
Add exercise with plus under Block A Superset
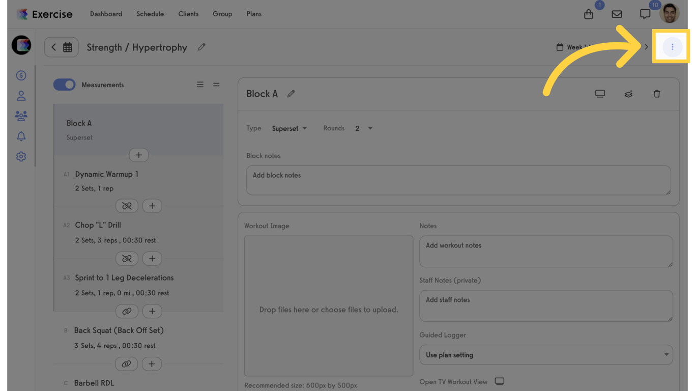point(138,155)
